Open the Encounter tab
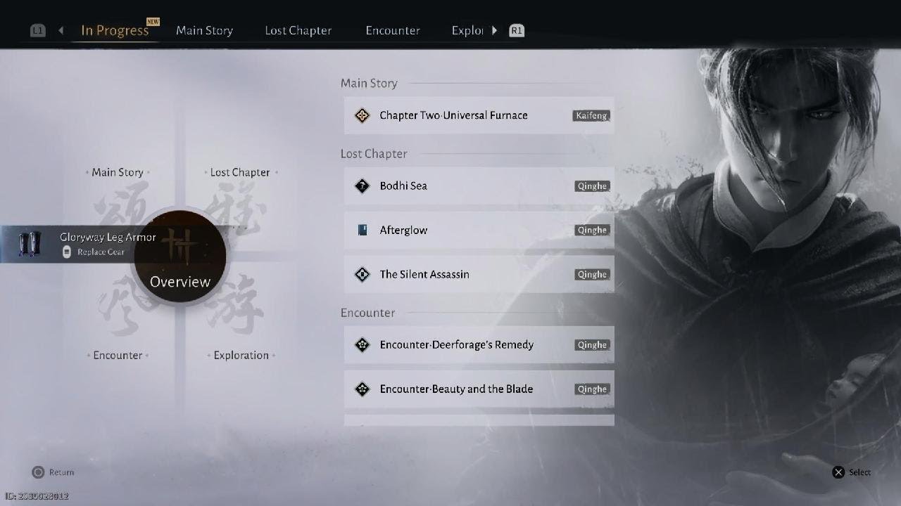Screen dimensions: 901x506 (x=393, y=30)
